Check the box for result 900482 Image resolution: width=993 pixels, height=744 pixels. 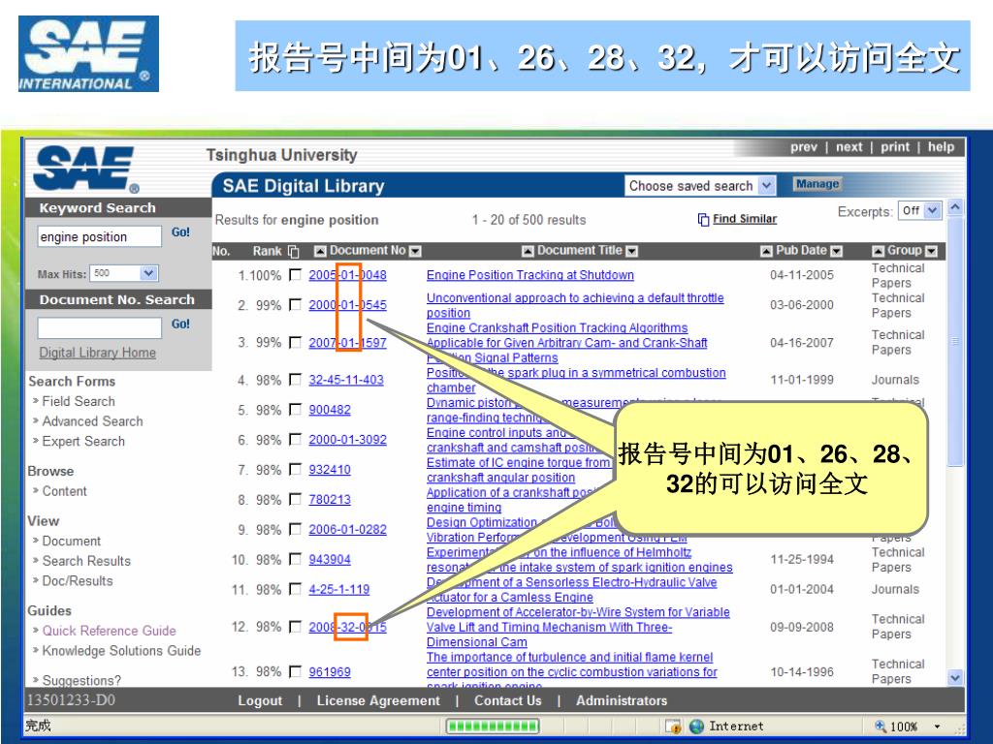pyautogui.click(x=295, y=410)
